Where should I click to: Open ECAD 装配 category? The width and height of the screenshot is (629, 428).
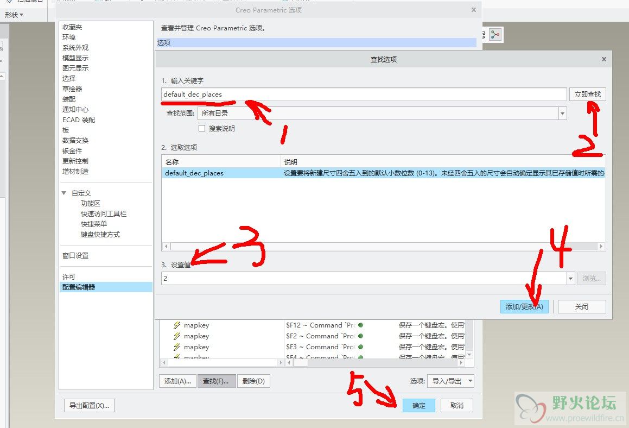pyautogui.click(x=79, y=119)
